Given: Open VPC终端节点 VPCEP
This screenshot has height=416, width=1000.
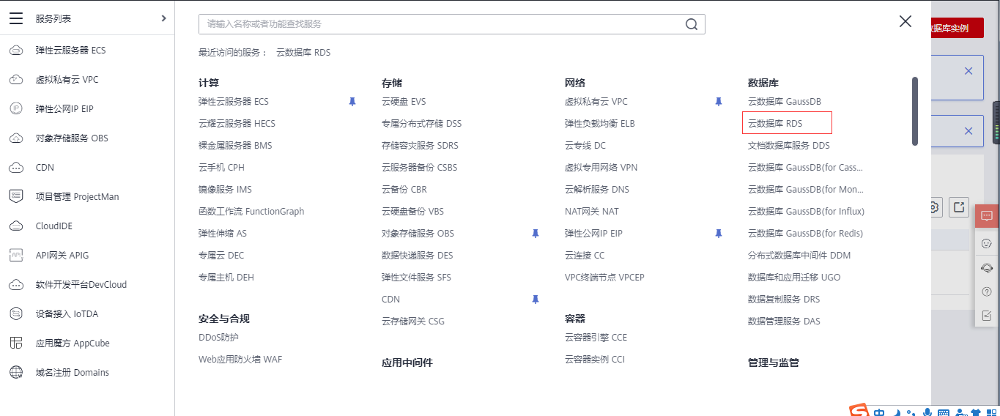Looking at the screenshot, I should point(604,278).
